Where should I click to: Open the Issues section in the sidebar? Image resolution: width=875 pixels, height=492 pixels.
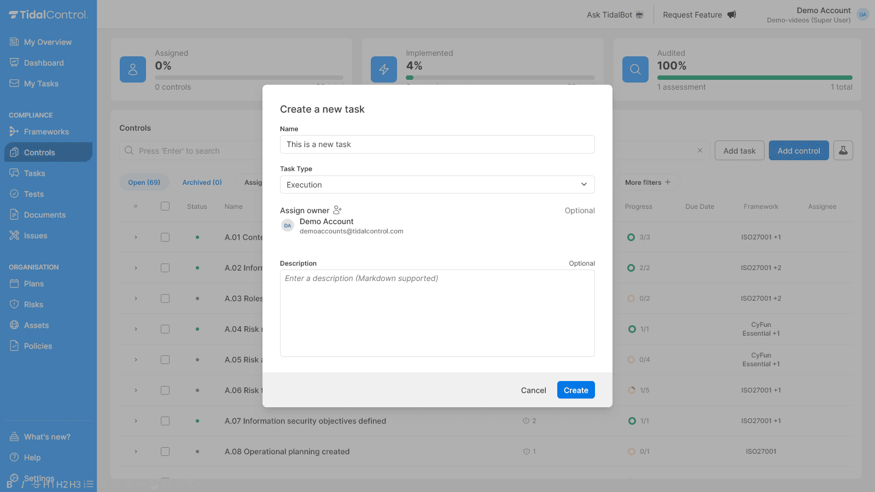tap(35, 235)
